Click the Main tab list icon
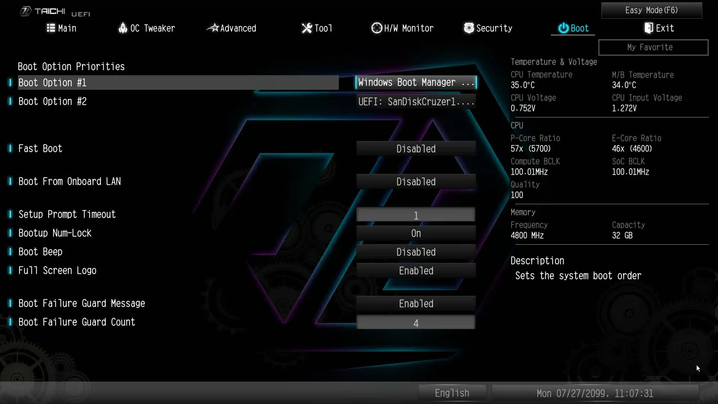718x404 pixels. [x=51, y=28]
